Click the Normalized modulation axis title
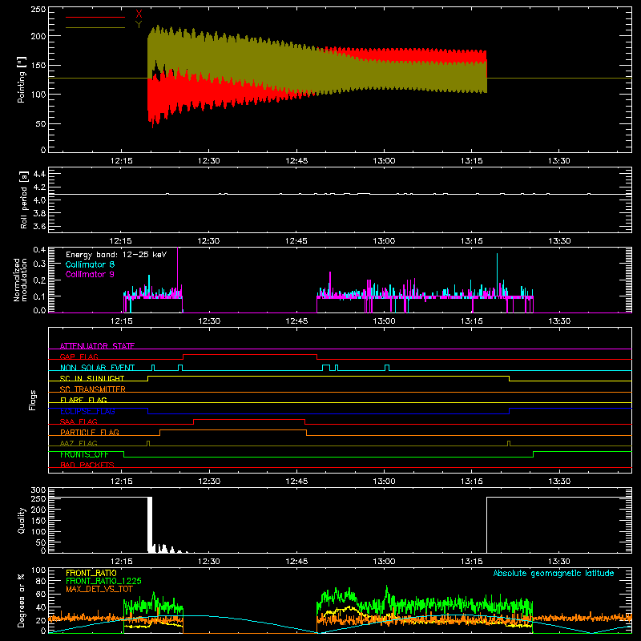 tap(21, 280)
